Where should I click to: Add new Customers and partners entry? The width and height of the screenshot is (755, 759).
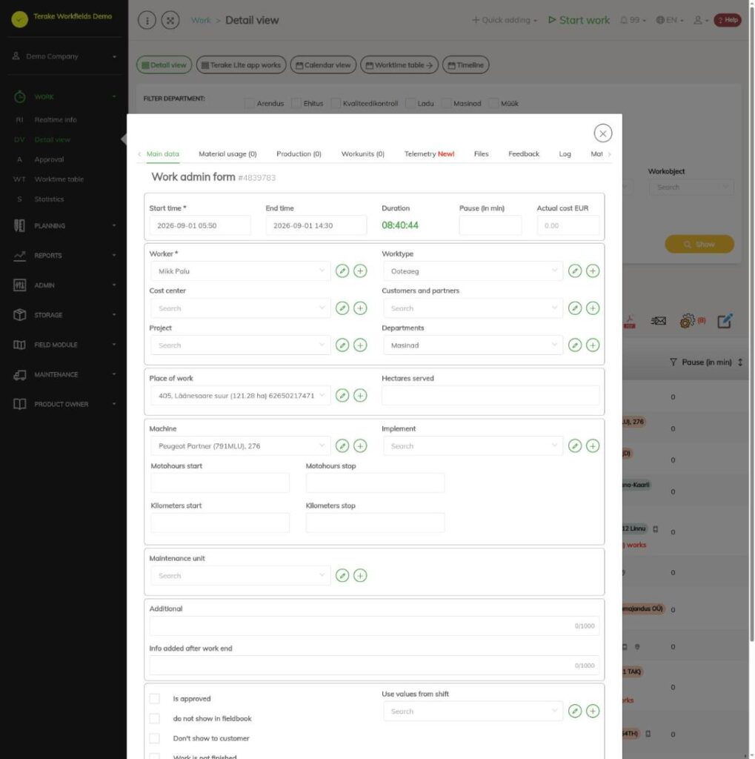click(593, 308)
